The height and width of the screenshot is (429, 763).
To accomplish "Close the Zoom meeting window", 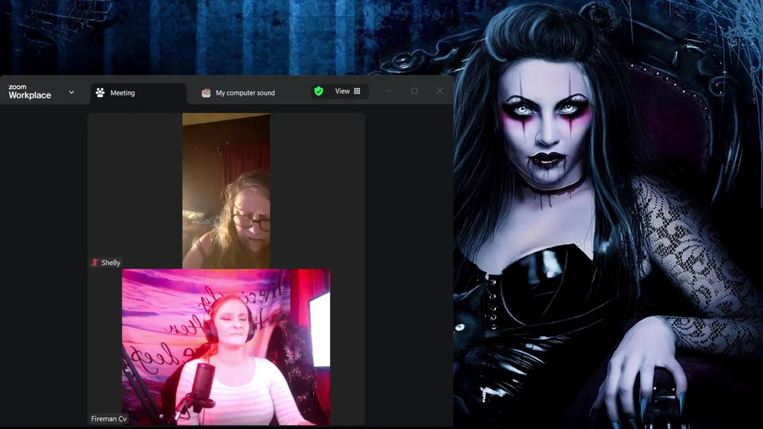I will click(440, 91).
